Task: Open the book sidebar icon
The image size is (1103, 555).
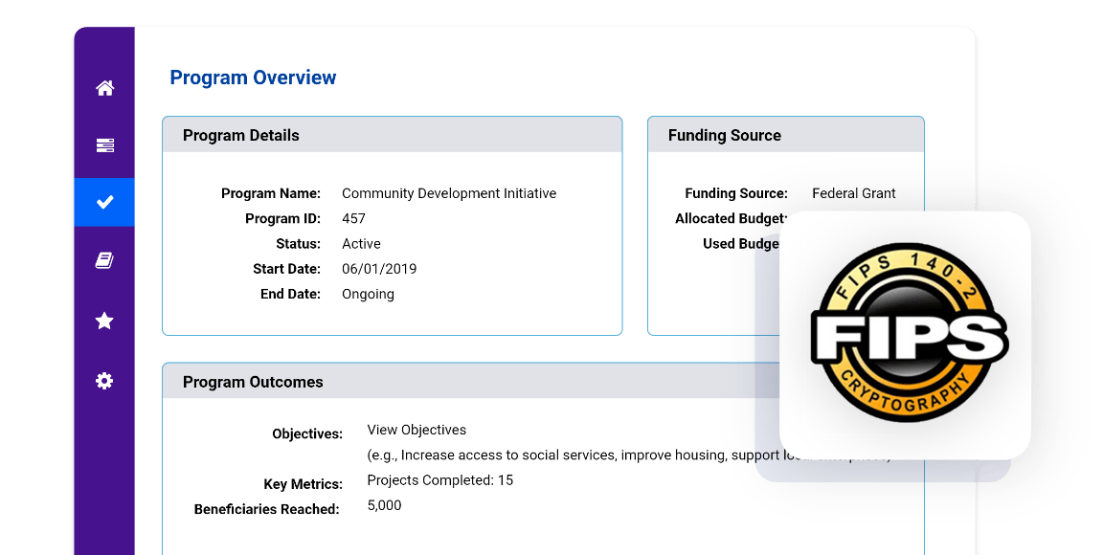Action: (x=104, y=261)
